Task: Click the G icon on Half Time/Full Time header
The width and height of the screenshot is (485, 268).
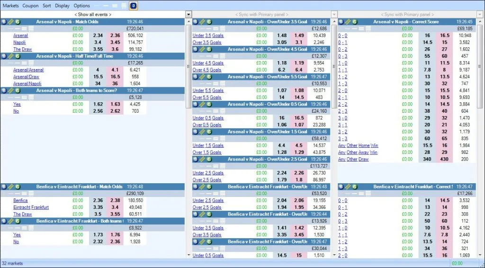Action: (x=18, y=56)
